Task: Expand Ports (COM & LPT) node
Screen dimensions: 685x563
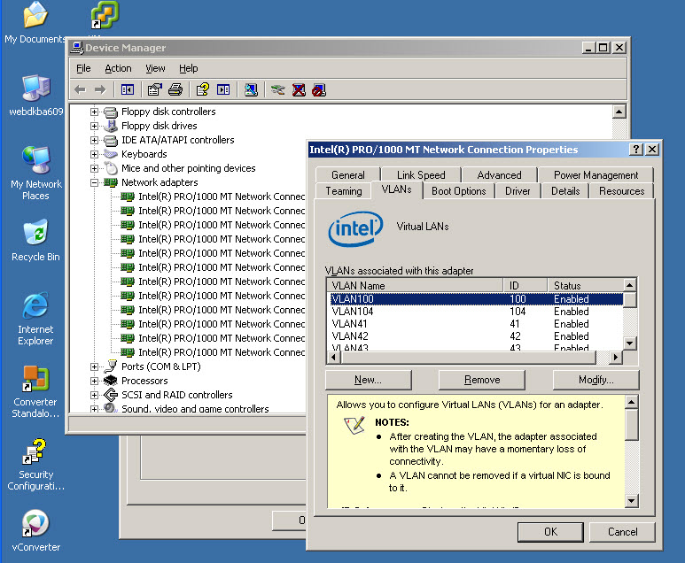Action: [94, 366]
